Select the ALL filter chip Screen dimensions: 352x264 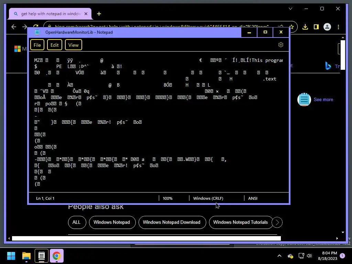pyautogui.click(x=77, y=222)
